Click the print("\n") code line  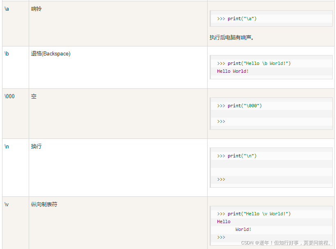click(237, 156)
